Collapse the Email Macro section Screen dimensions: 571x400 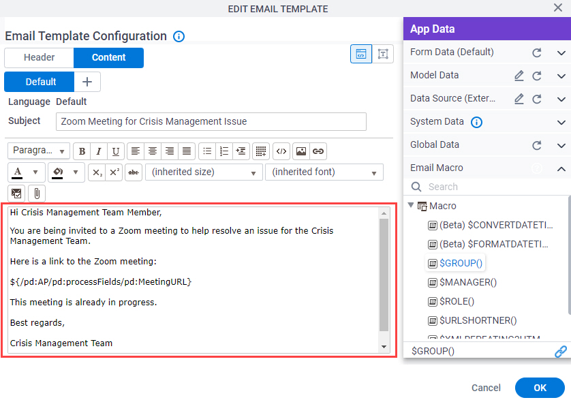(x=561, y=169)
